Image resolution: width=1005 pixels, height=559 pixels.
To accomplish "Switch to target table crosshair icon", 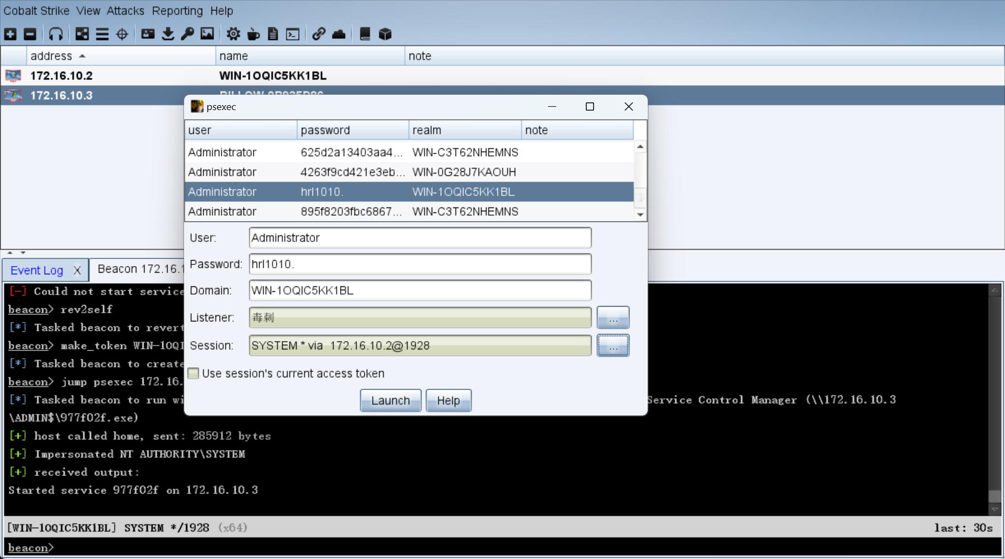I will tap(122, 34).
